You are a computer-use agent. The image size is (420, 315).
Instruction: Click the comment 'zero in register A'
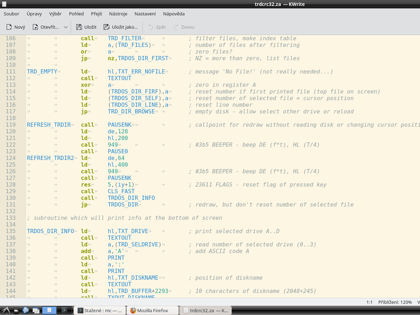[x=222, y=85]
